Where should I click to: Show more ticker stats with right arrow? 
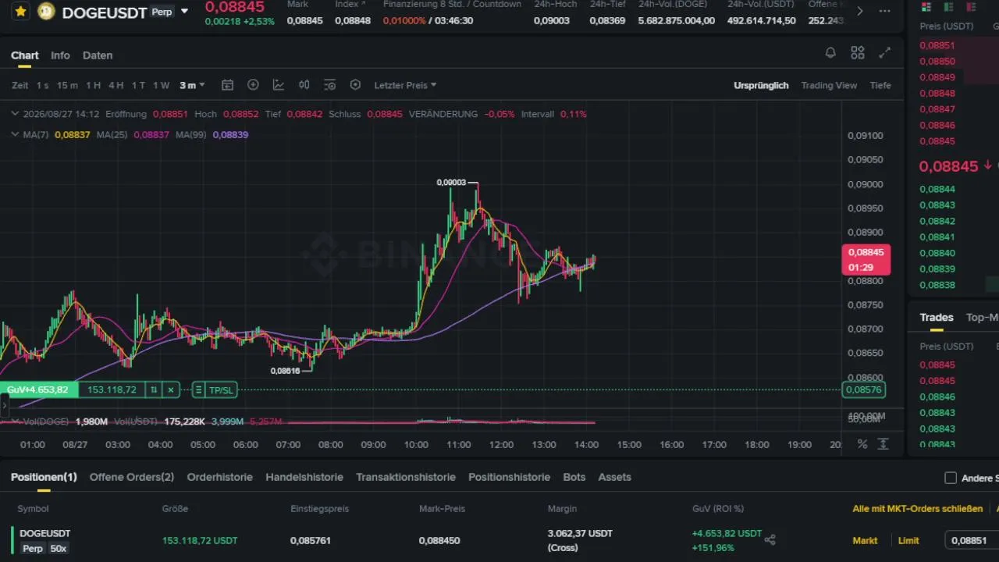click(x=859, y=12)
